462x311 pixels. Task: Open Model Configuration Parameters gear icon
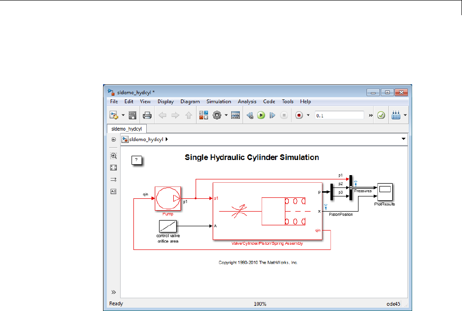(x=217, y=115)
